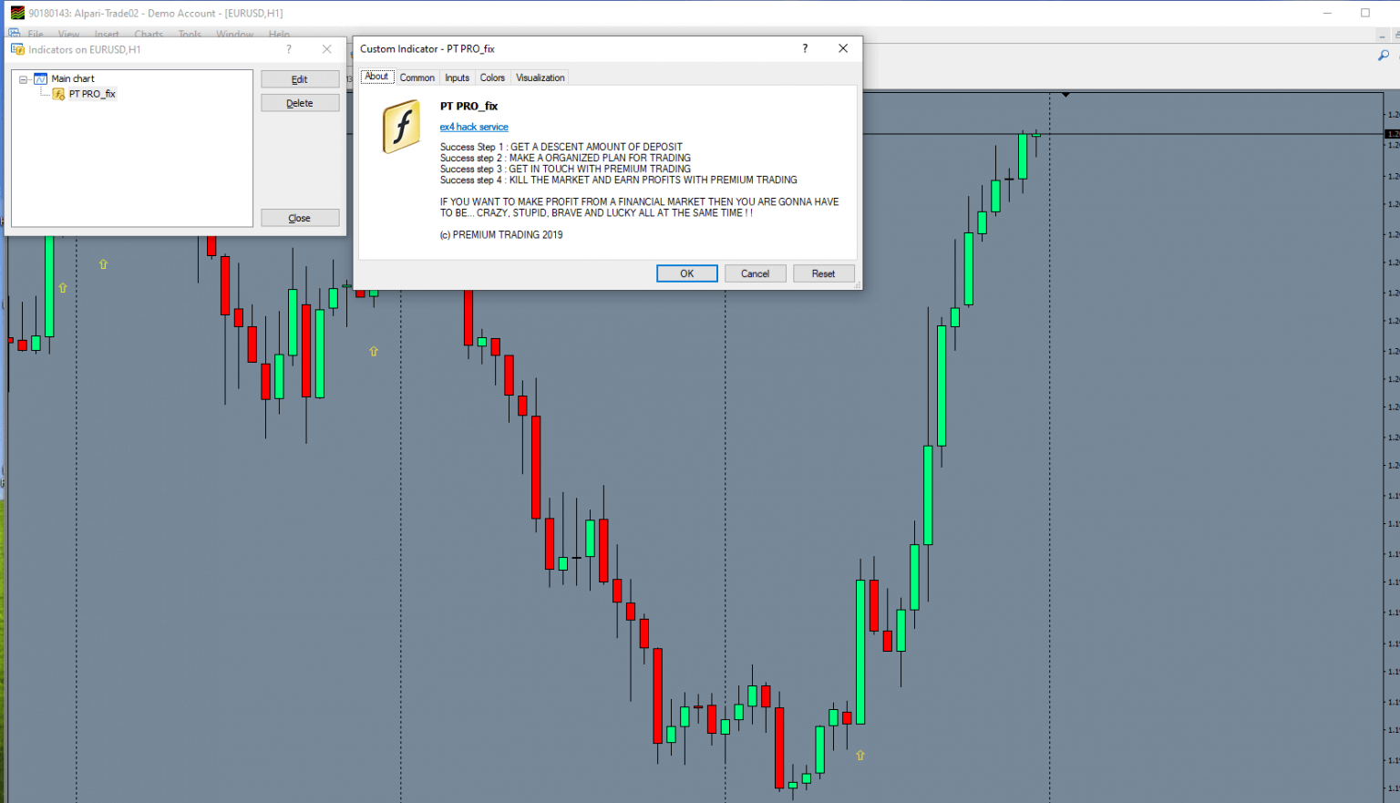Click the help question mark in the Indicators dialog

tap(289, 49)
